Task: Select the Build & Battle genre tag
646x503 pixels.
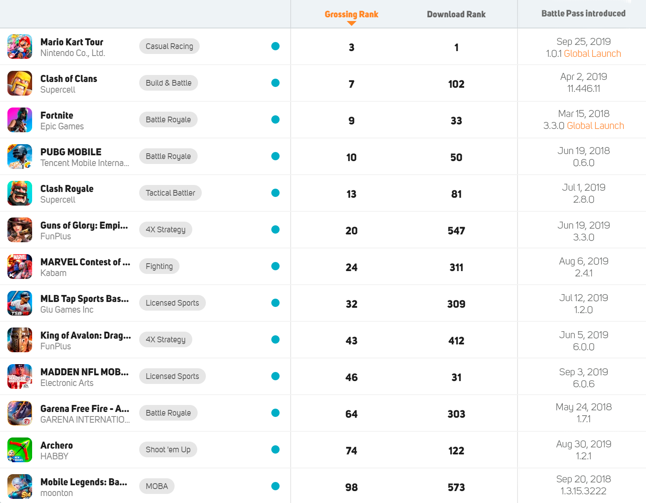Action: click(x=168, y=83)
